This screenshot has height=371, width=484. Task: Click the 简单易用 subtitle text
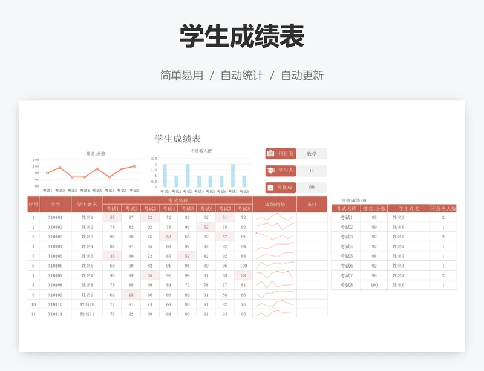coord(181,76)
